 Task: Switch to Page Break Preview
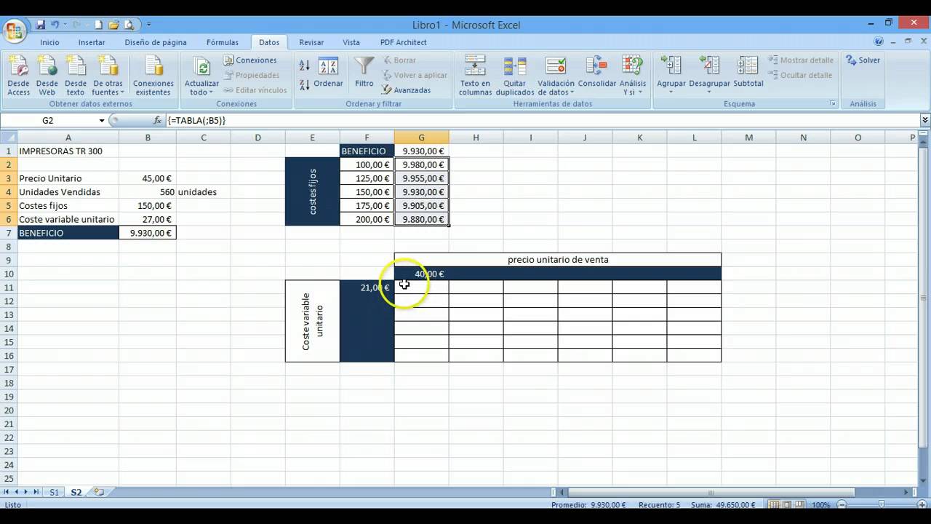click(799, 504)
